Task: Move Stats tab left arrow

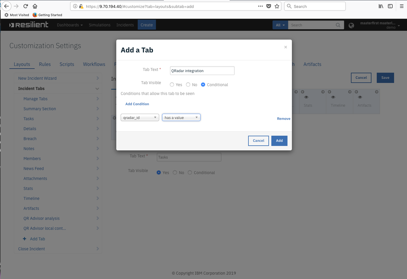Action: click(302, 92)
